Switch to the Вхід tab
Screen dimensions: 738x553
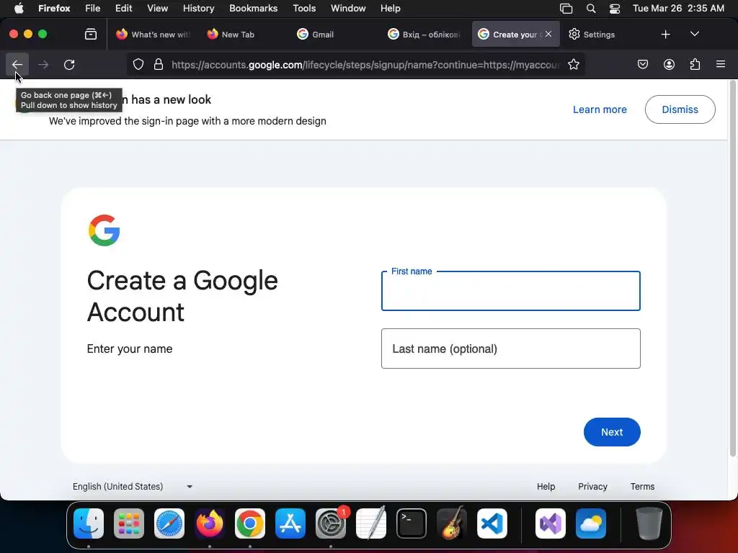click(424, 35)
